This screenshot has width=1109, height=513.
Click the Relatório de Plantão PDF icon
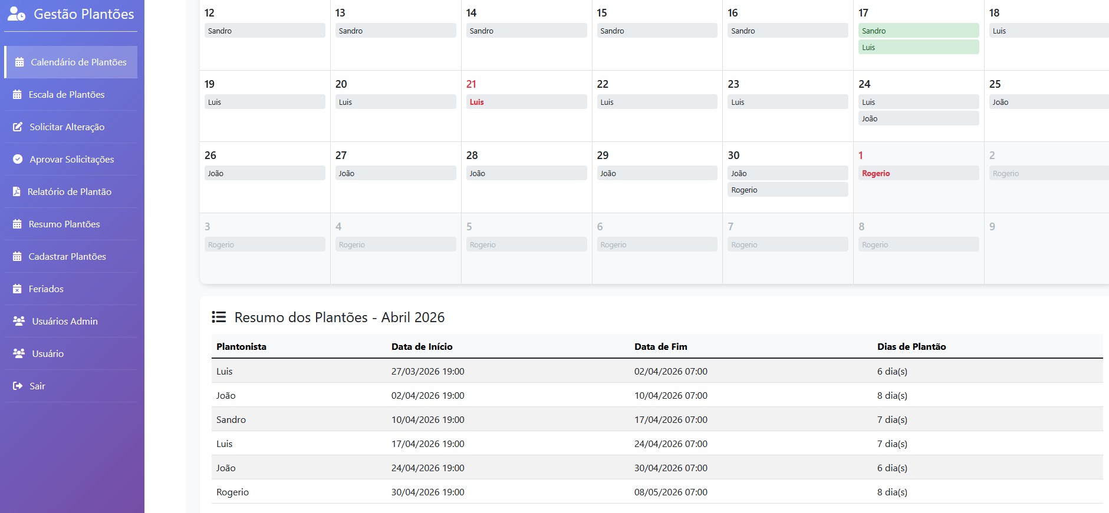(x=17, y=191)
